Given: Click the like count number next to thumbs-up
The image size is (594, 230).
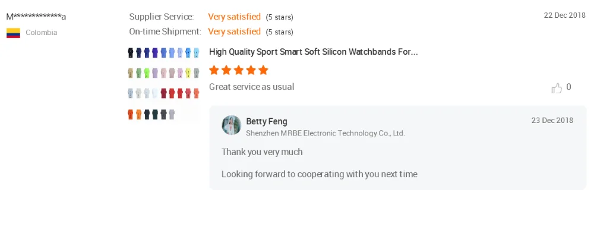Looking at the screenshot, I should pos(568,87).
